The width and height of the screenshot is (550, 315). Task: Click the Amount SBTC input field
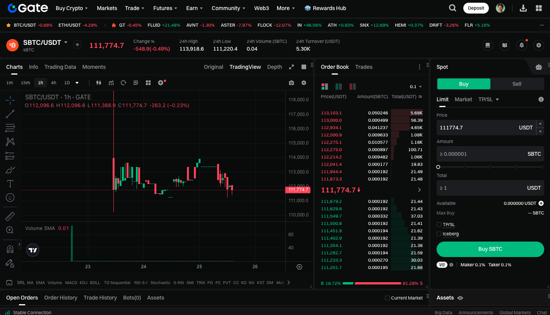click(490, 154)
